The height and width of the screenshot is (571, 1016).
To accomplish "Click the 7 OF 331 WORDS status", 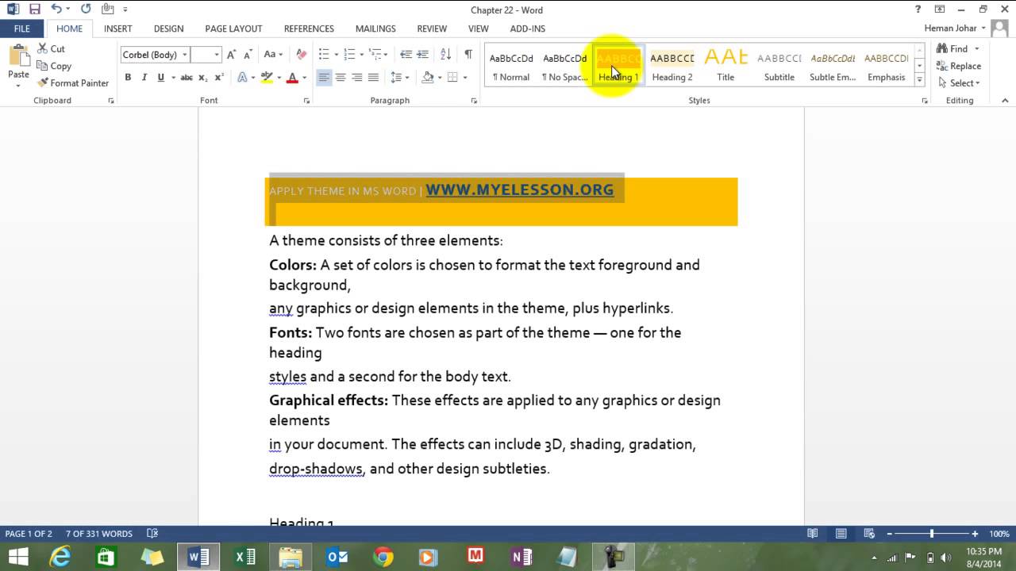I will [99, 534].
